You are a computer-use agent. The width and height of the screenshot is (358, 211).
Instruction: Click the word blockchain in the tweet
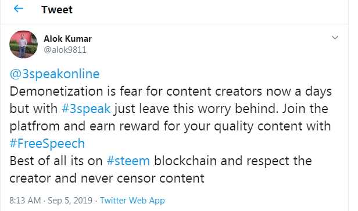pyautogui.click(x=185, y=161)
